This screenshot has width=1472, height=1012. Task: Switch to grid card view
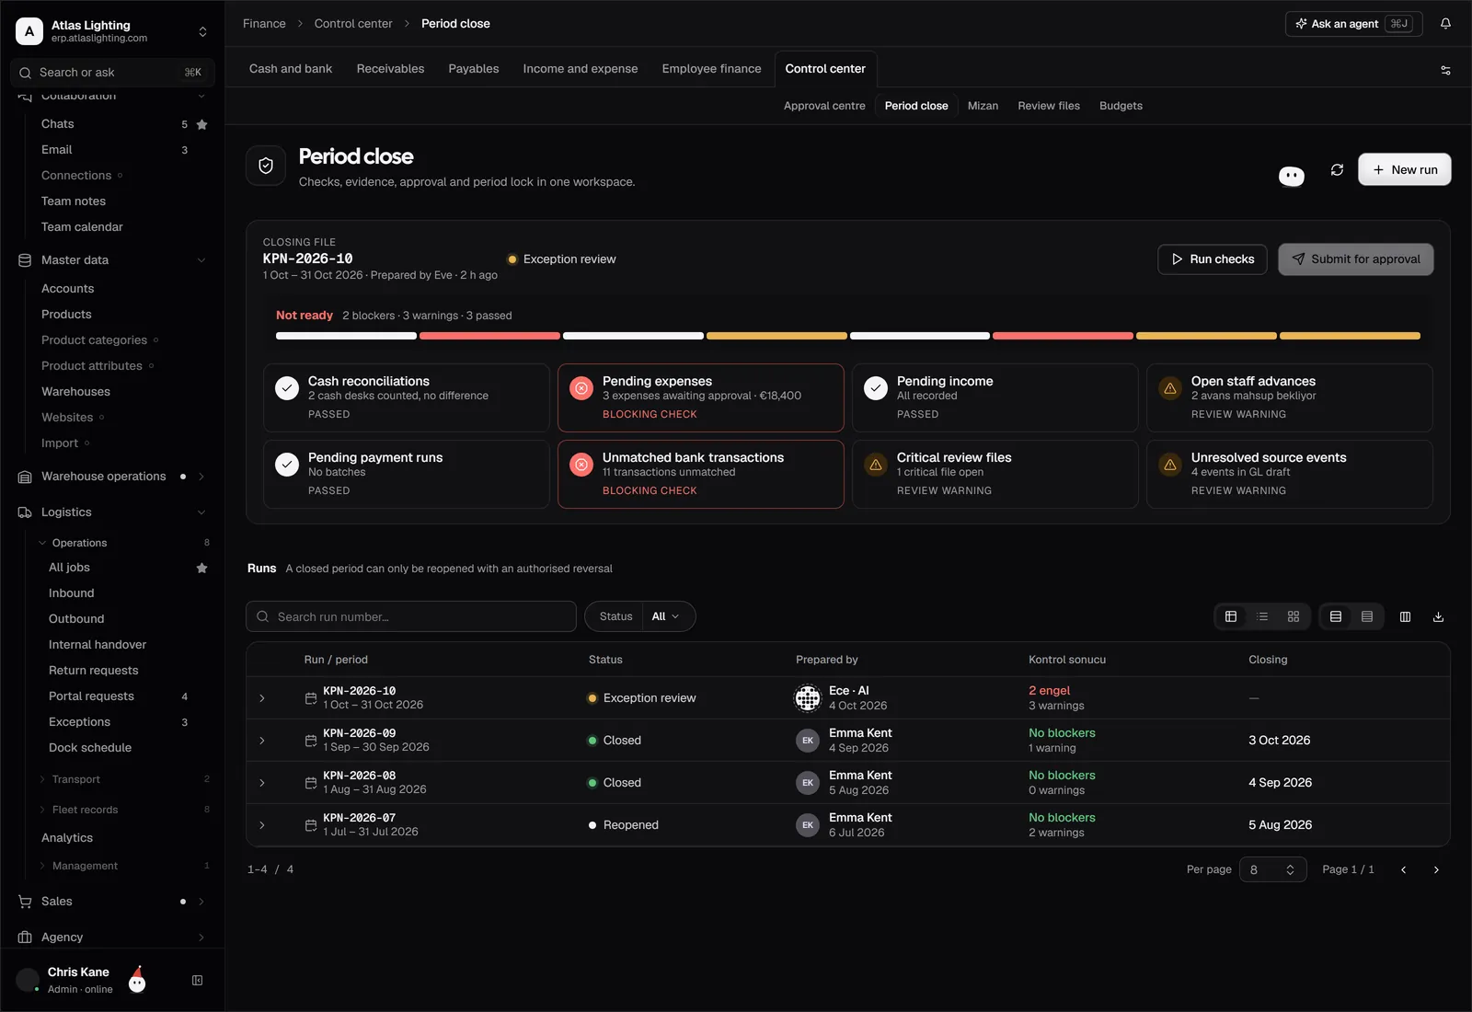tap(1294, 616)
